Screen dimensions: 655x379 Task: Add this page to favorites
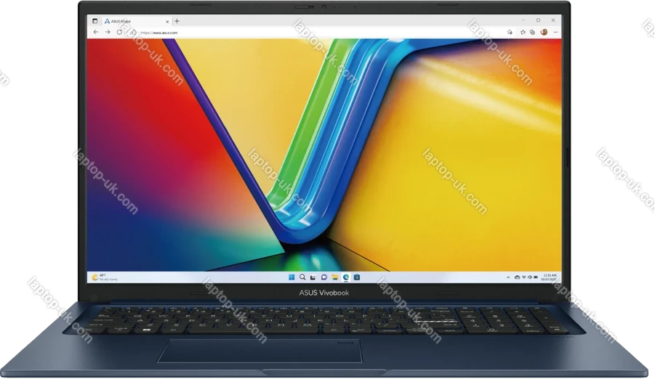tap(510, 32)
